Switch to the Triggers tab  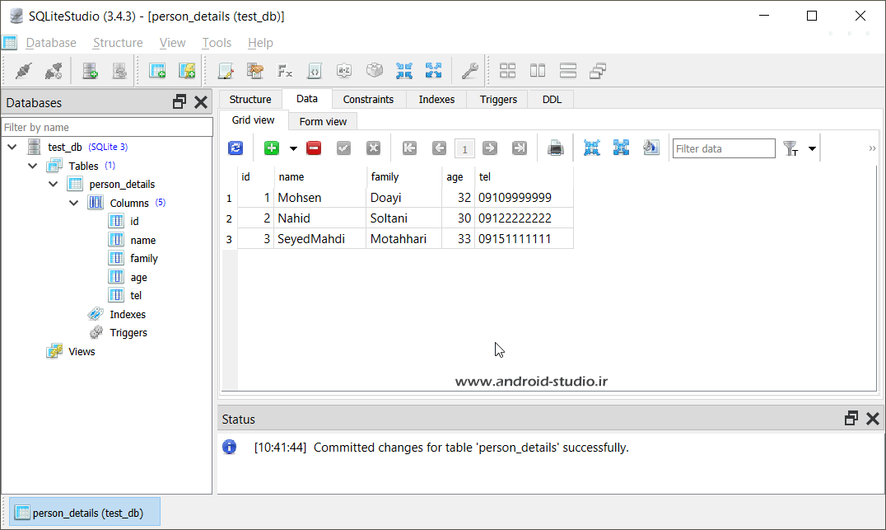click(498, 100)
